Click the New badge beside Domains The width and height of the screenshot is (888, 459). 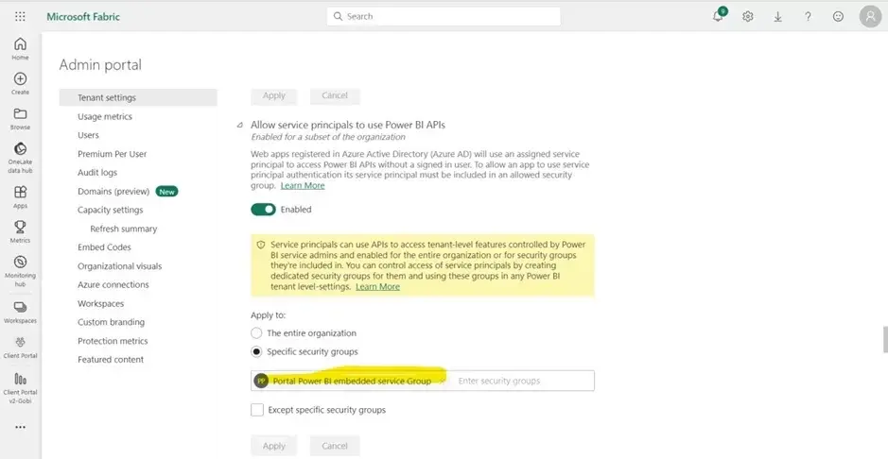coord(167,192)
